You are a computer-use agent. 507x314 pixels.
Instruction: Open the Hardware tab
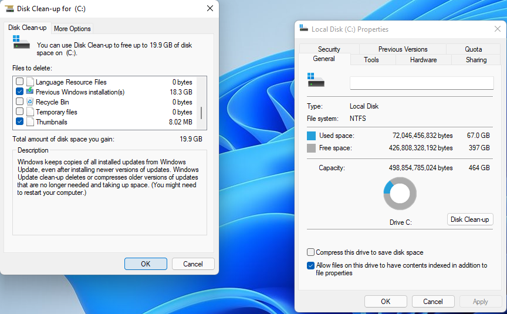click(x=423, y=60)
